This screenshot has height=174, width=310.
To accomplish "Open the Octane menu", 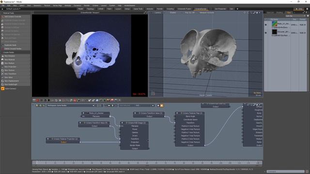I will 95,5.
